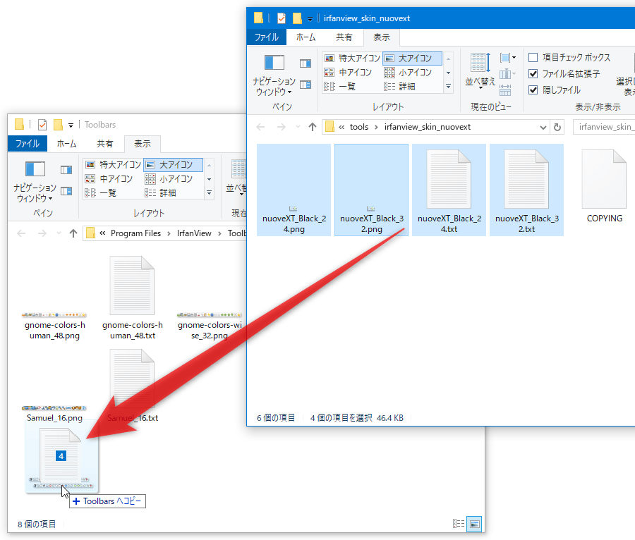Image resolution: width=635 pixels, height=540 pixels.
Task: Select 大アイコン layout in irfanview_skin_nuovext window
Action: pyautogui.click(x=412, y=59)
